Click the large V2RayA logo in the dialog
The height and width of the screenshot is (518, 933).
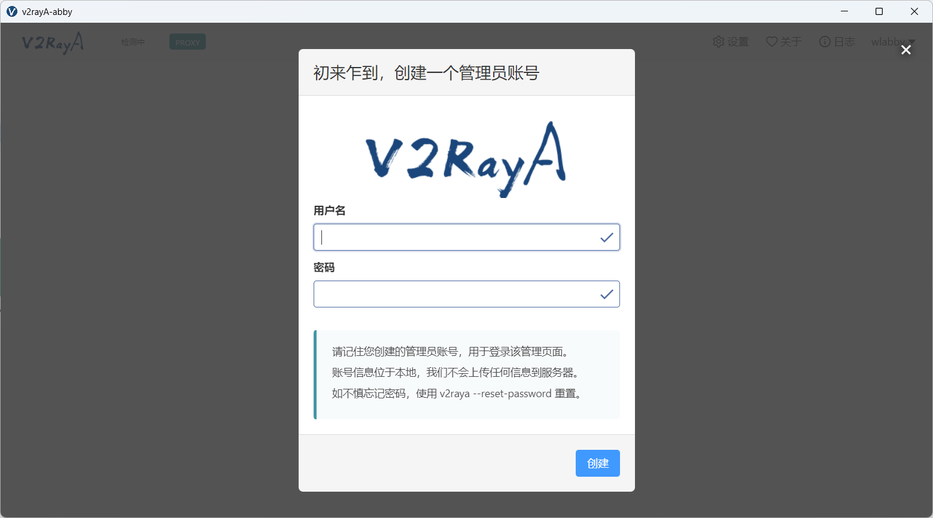click(x=466, y=160)
